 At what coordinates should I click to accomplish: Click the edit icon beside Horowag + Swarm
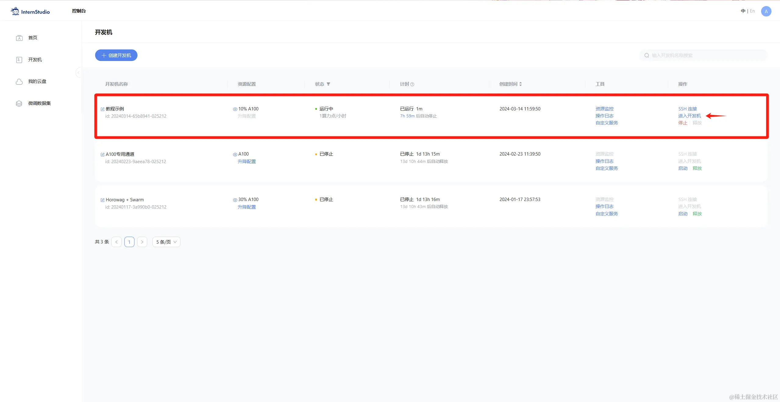coord(102,200)
